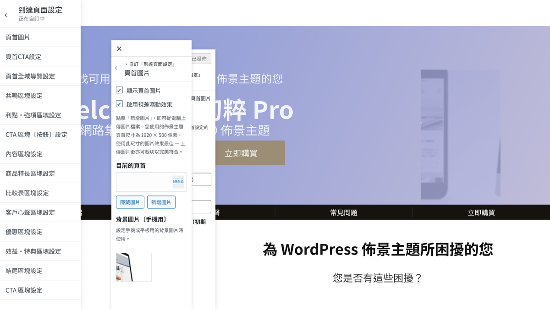The width and height of the screenshot is (550, 309).
Task: Click 背景圖片〔手機用〕 heading text
Action: point(142,220)
